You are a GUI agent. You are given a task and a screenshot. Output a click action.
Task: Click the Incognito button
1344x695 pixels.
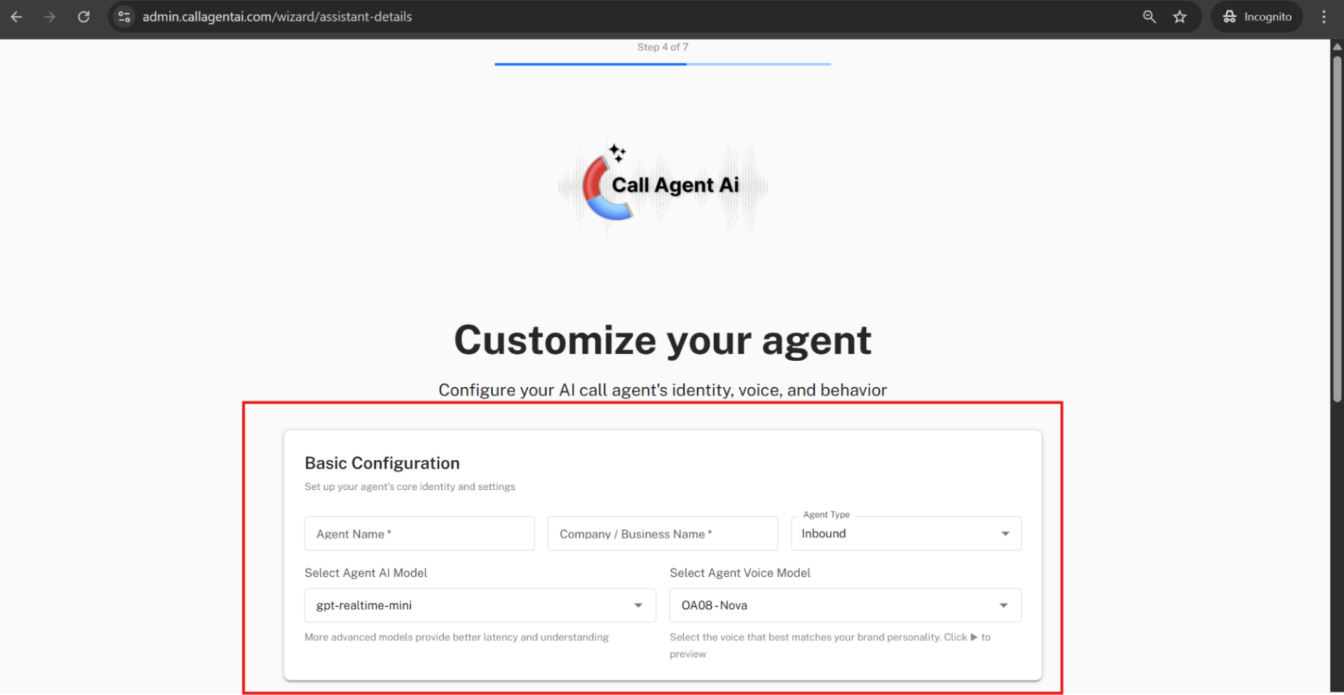1257,17
